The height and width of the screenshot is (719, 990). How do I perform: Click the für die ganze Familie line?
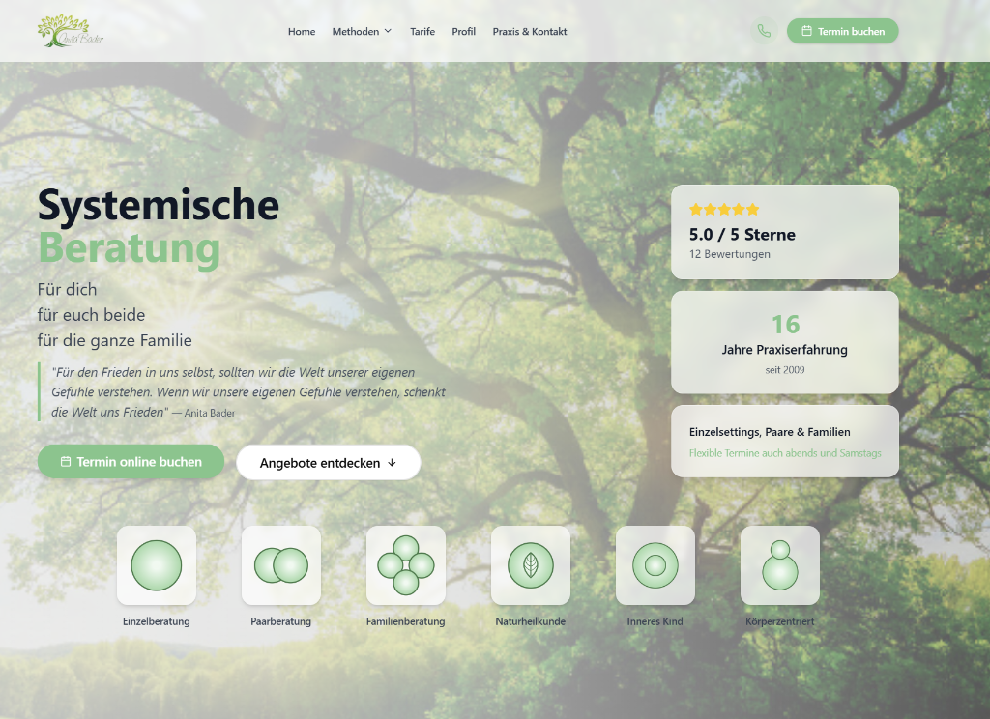[114, 340]
